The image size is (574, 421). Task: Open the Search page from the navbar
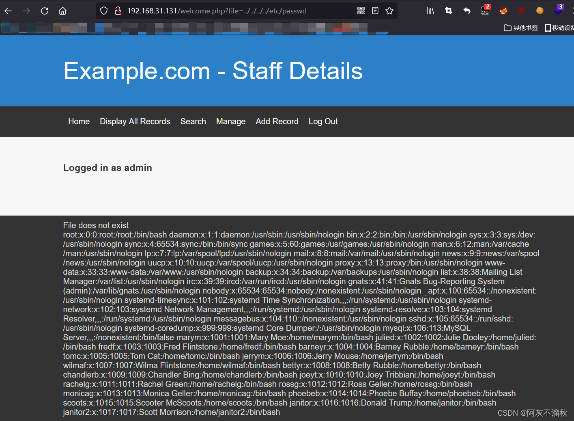click(193, 121)
